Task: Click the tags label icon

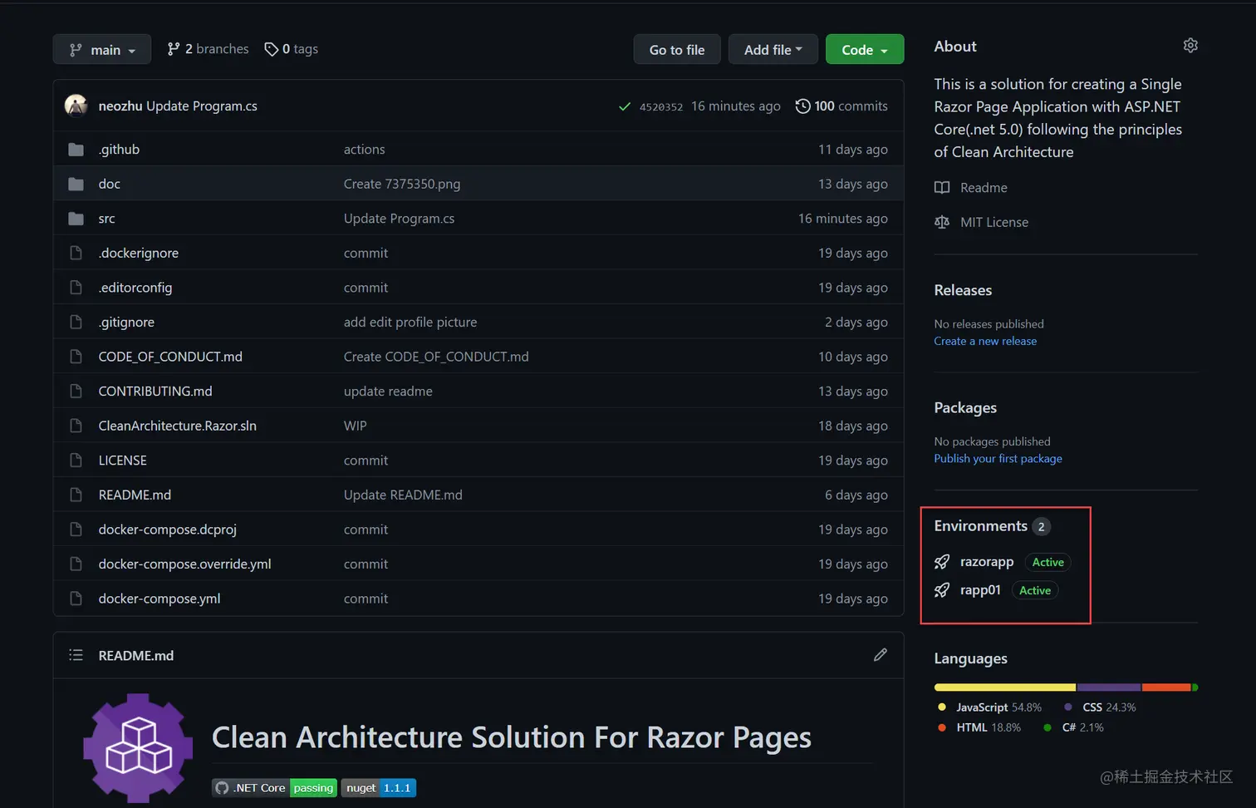Action: (271, 49)
